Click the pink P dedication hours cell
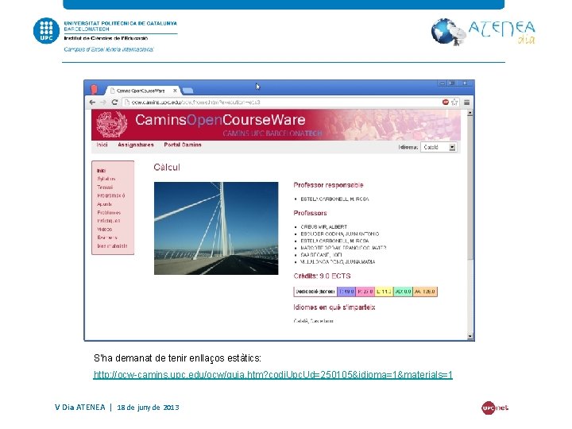Image resolution: width=572 pixels, height=429 pixels. point(365,292)
